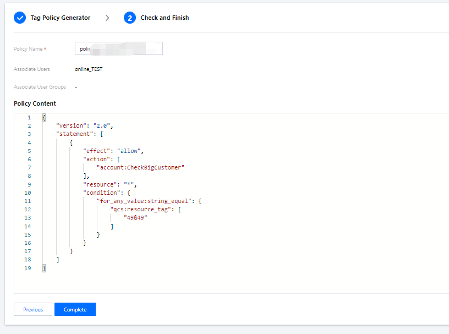Click the blue checkmark step icon
The image size is (449, 334).
(x=20, y=18)
